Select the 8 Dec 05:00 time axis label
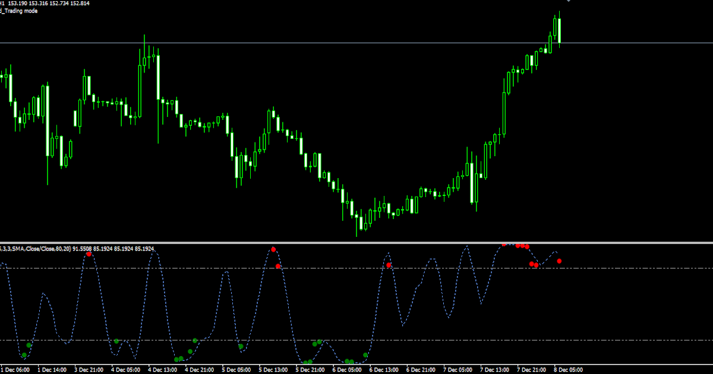Viewport: 713px width, 374px height. [x=568, y=367]
